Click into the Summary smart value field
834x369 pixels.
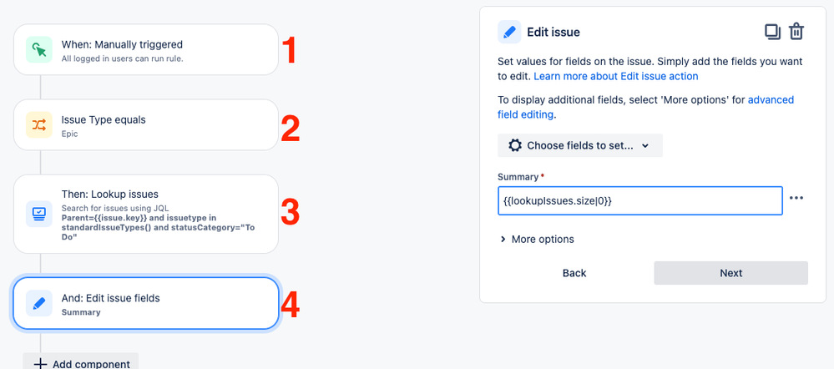coord(639,200)
